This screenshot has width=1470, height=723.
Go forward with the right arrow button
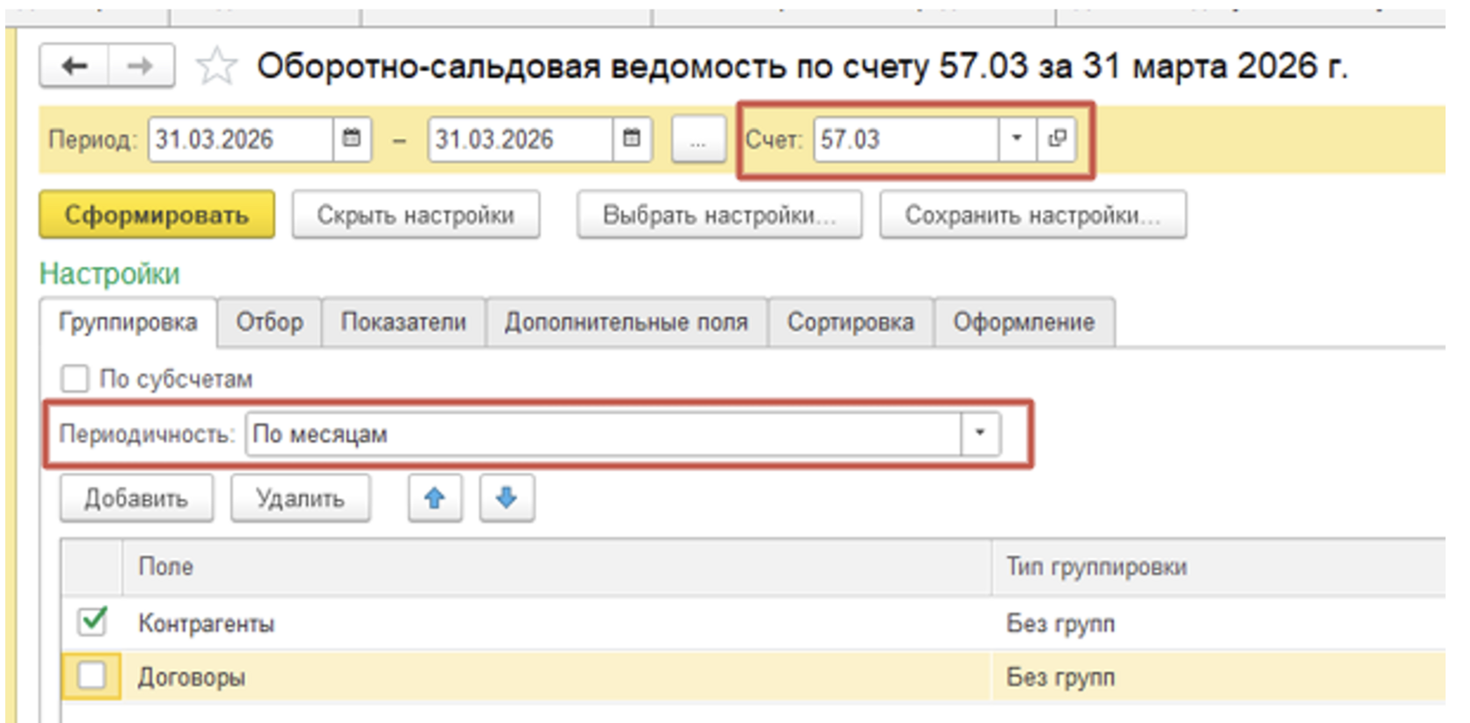(141, 66)
